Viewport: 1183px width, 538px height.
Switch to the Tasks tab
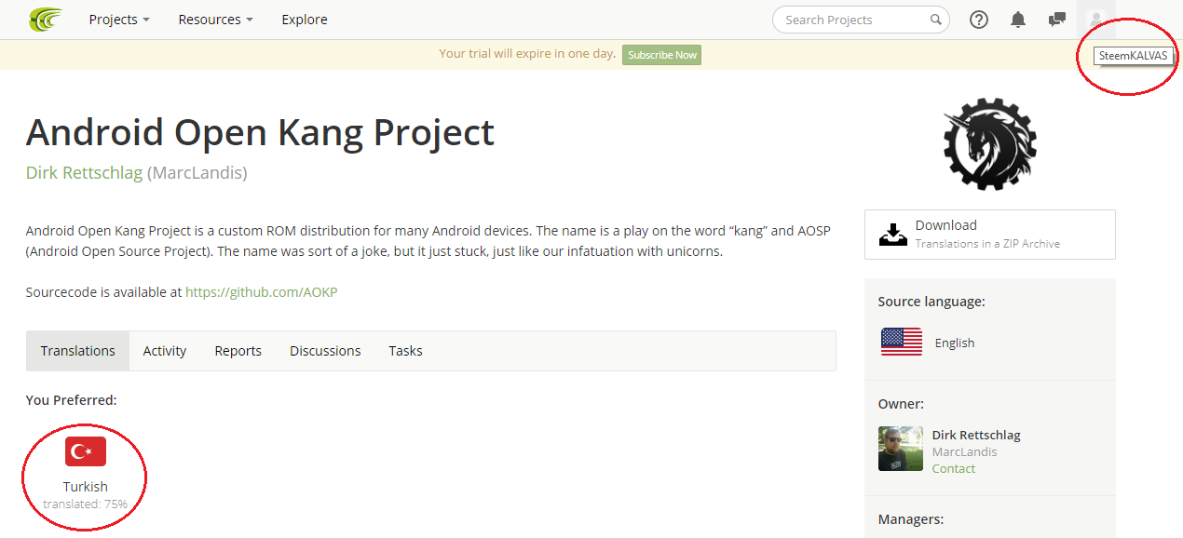tap(405, 351)
